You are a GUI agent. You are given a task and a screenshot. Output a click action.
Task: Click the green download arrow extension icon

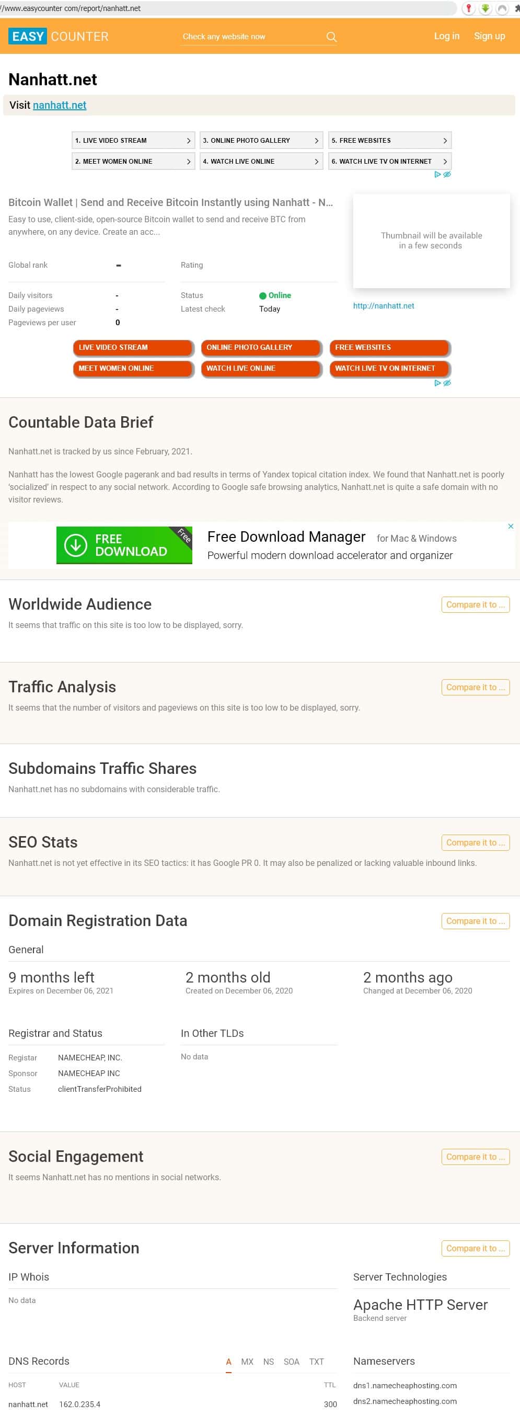[485, 8]
